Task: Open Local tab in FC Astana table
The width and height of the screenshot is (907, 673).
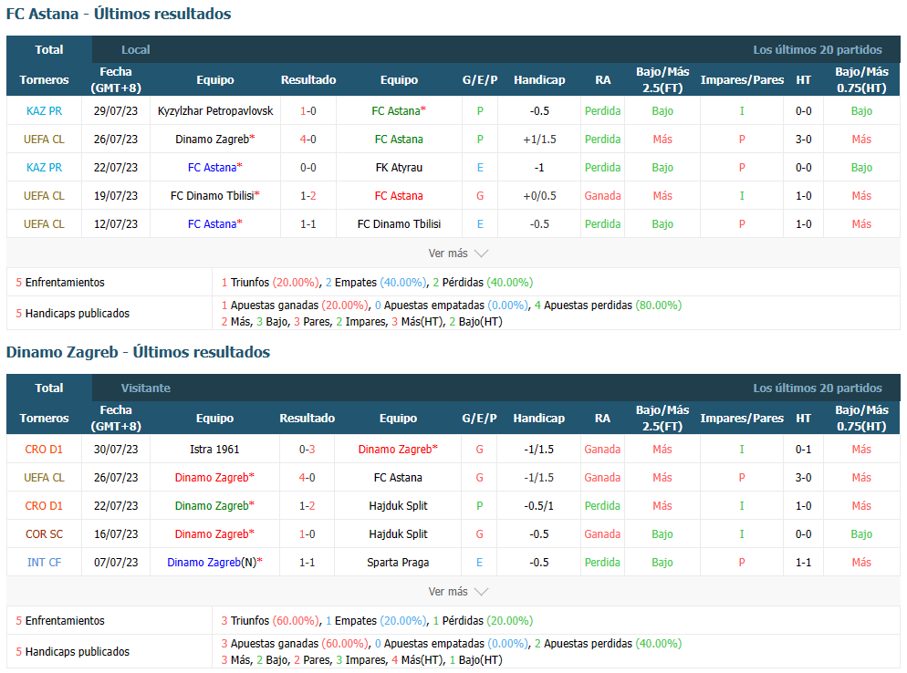Action: click(x=135, y=50)
